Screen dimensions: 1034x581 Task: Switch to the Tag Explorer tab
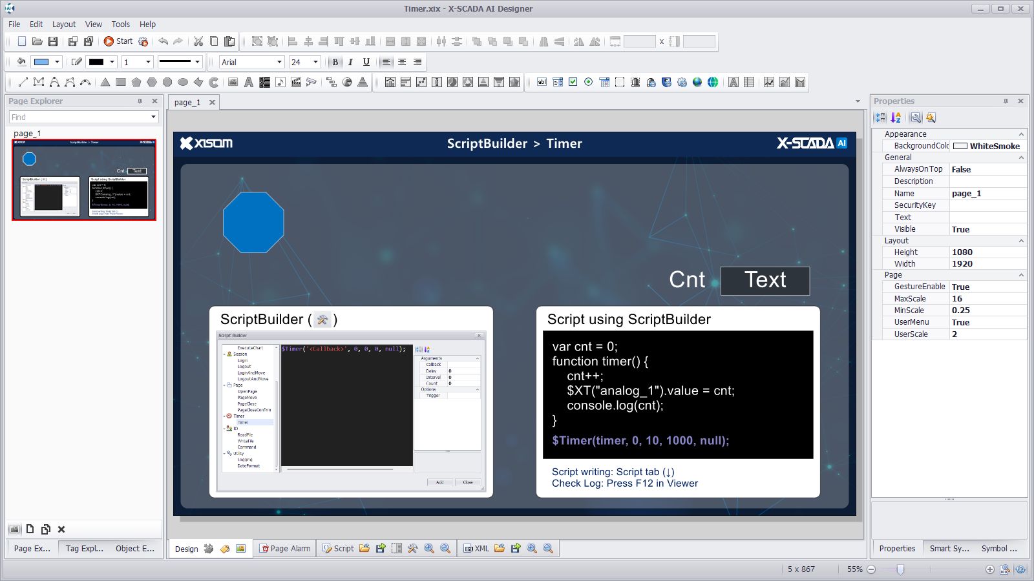[84, 549]
